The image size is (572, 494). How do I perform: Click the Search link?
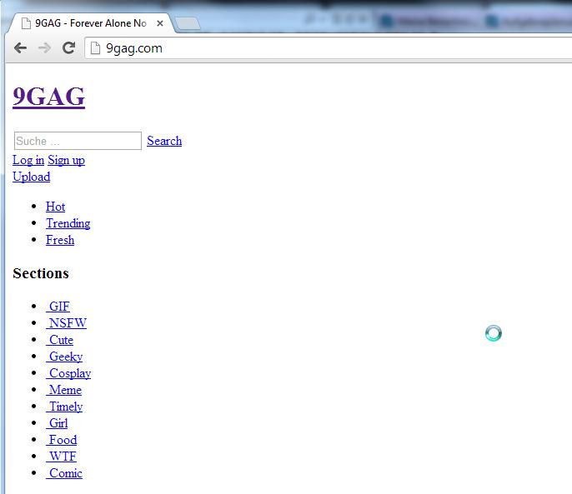pos(164,141)
